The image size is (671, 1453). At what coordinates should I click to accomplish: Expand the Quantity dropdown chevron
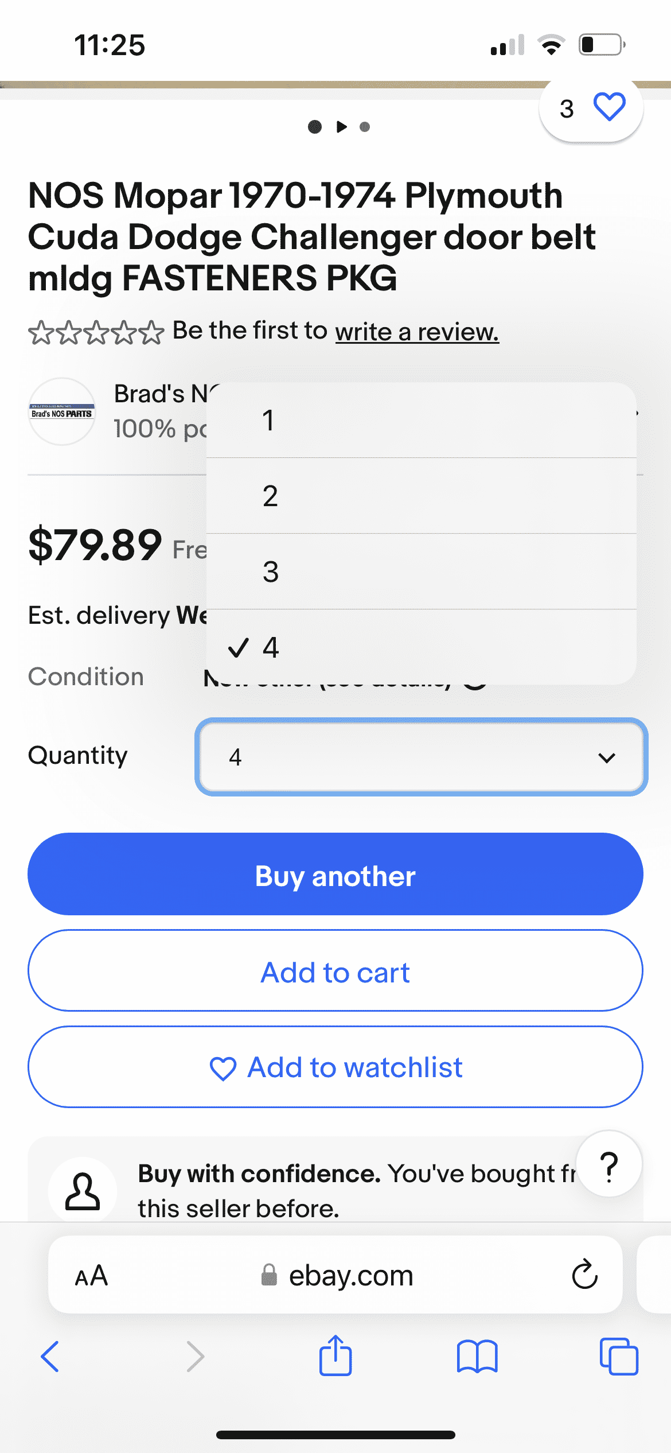click(607, 757)
